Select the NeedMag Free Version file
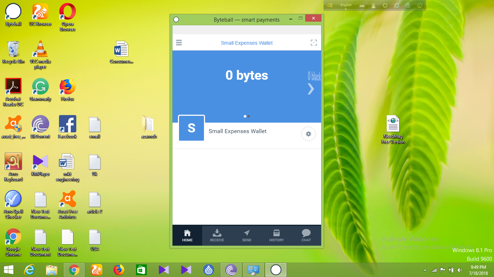Screen dimensions: 494x277 [x=393, y=129]
